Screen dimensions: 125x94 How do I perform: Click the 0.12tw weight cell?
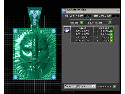105,40
